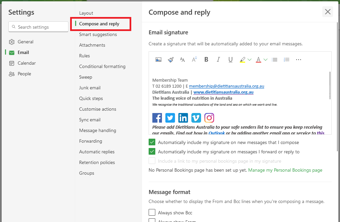Insert a picture inline in the signature
This screenshot has width=340, height=222.
(x=158, y=60)
